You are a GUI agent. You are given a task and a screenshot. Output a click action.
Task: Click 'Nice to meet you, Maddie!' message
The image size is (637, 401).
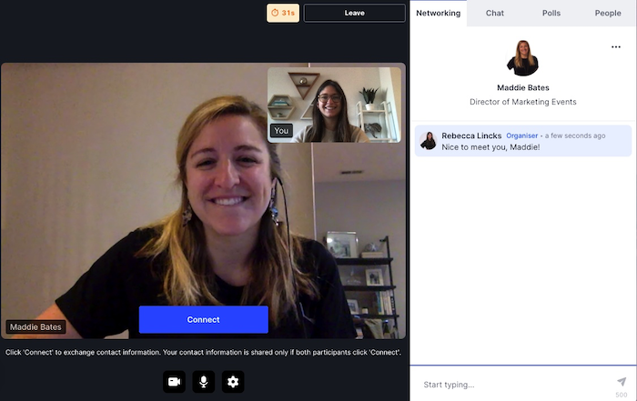point(490,147)
